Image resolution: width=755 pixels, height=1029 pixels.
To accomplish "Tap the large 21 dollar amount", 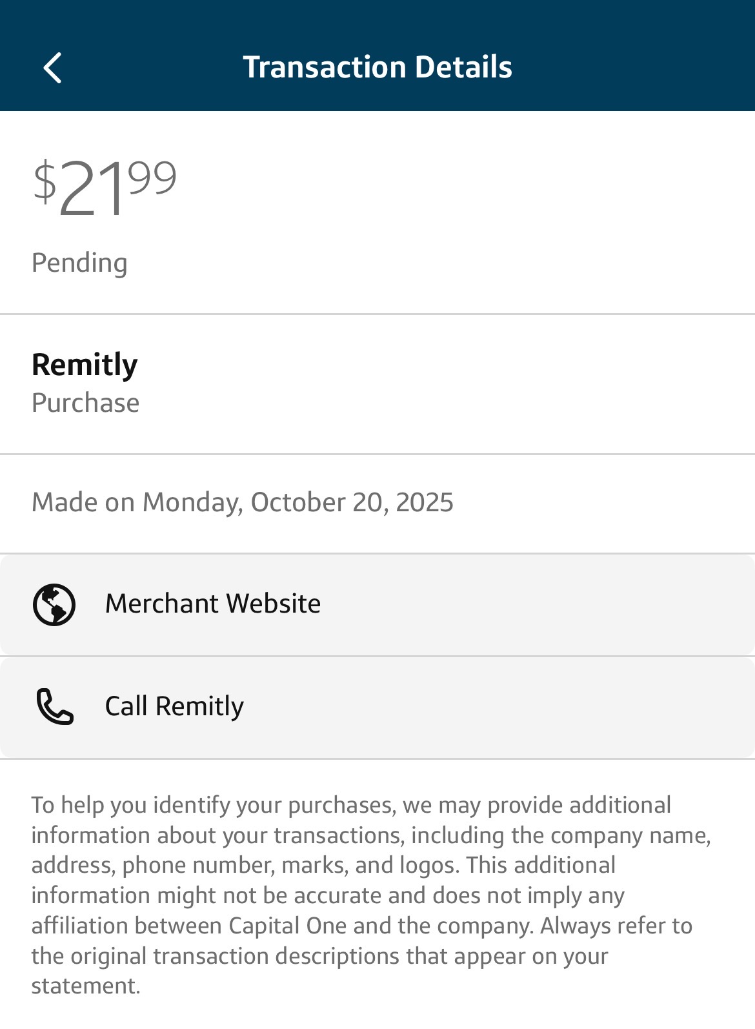I will pyautogui.click(x=92, y=190).
